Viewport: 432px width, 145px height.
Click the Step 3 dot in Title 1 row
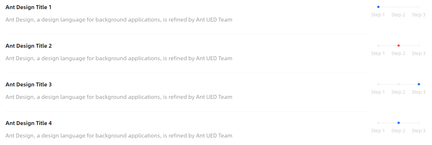click(419, 7)
